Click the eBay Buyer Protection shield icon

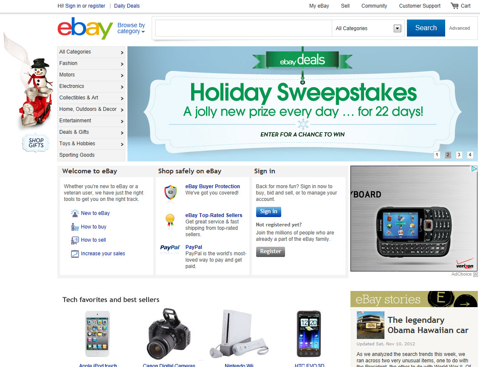(170, 192)
